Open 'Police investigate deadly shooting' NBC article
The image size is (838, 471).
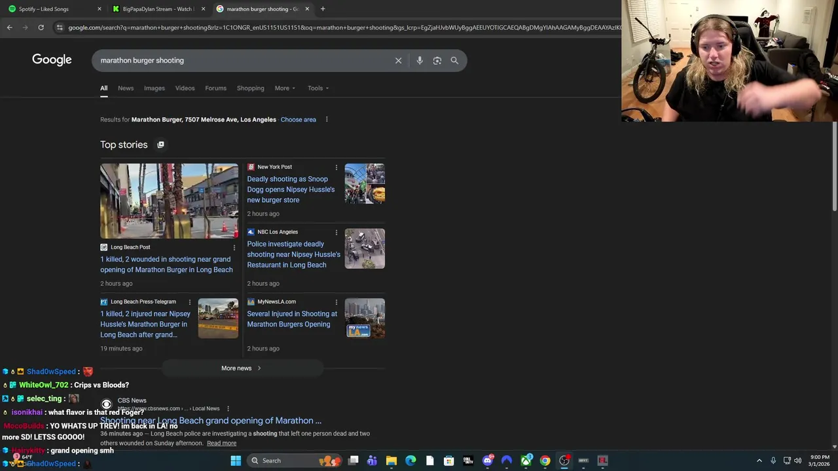click(x=293, y=254)
